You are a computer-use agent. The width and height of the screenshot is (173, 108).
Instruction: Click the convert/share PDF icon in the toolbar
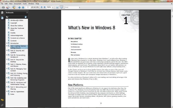click(x=7, y=7)
